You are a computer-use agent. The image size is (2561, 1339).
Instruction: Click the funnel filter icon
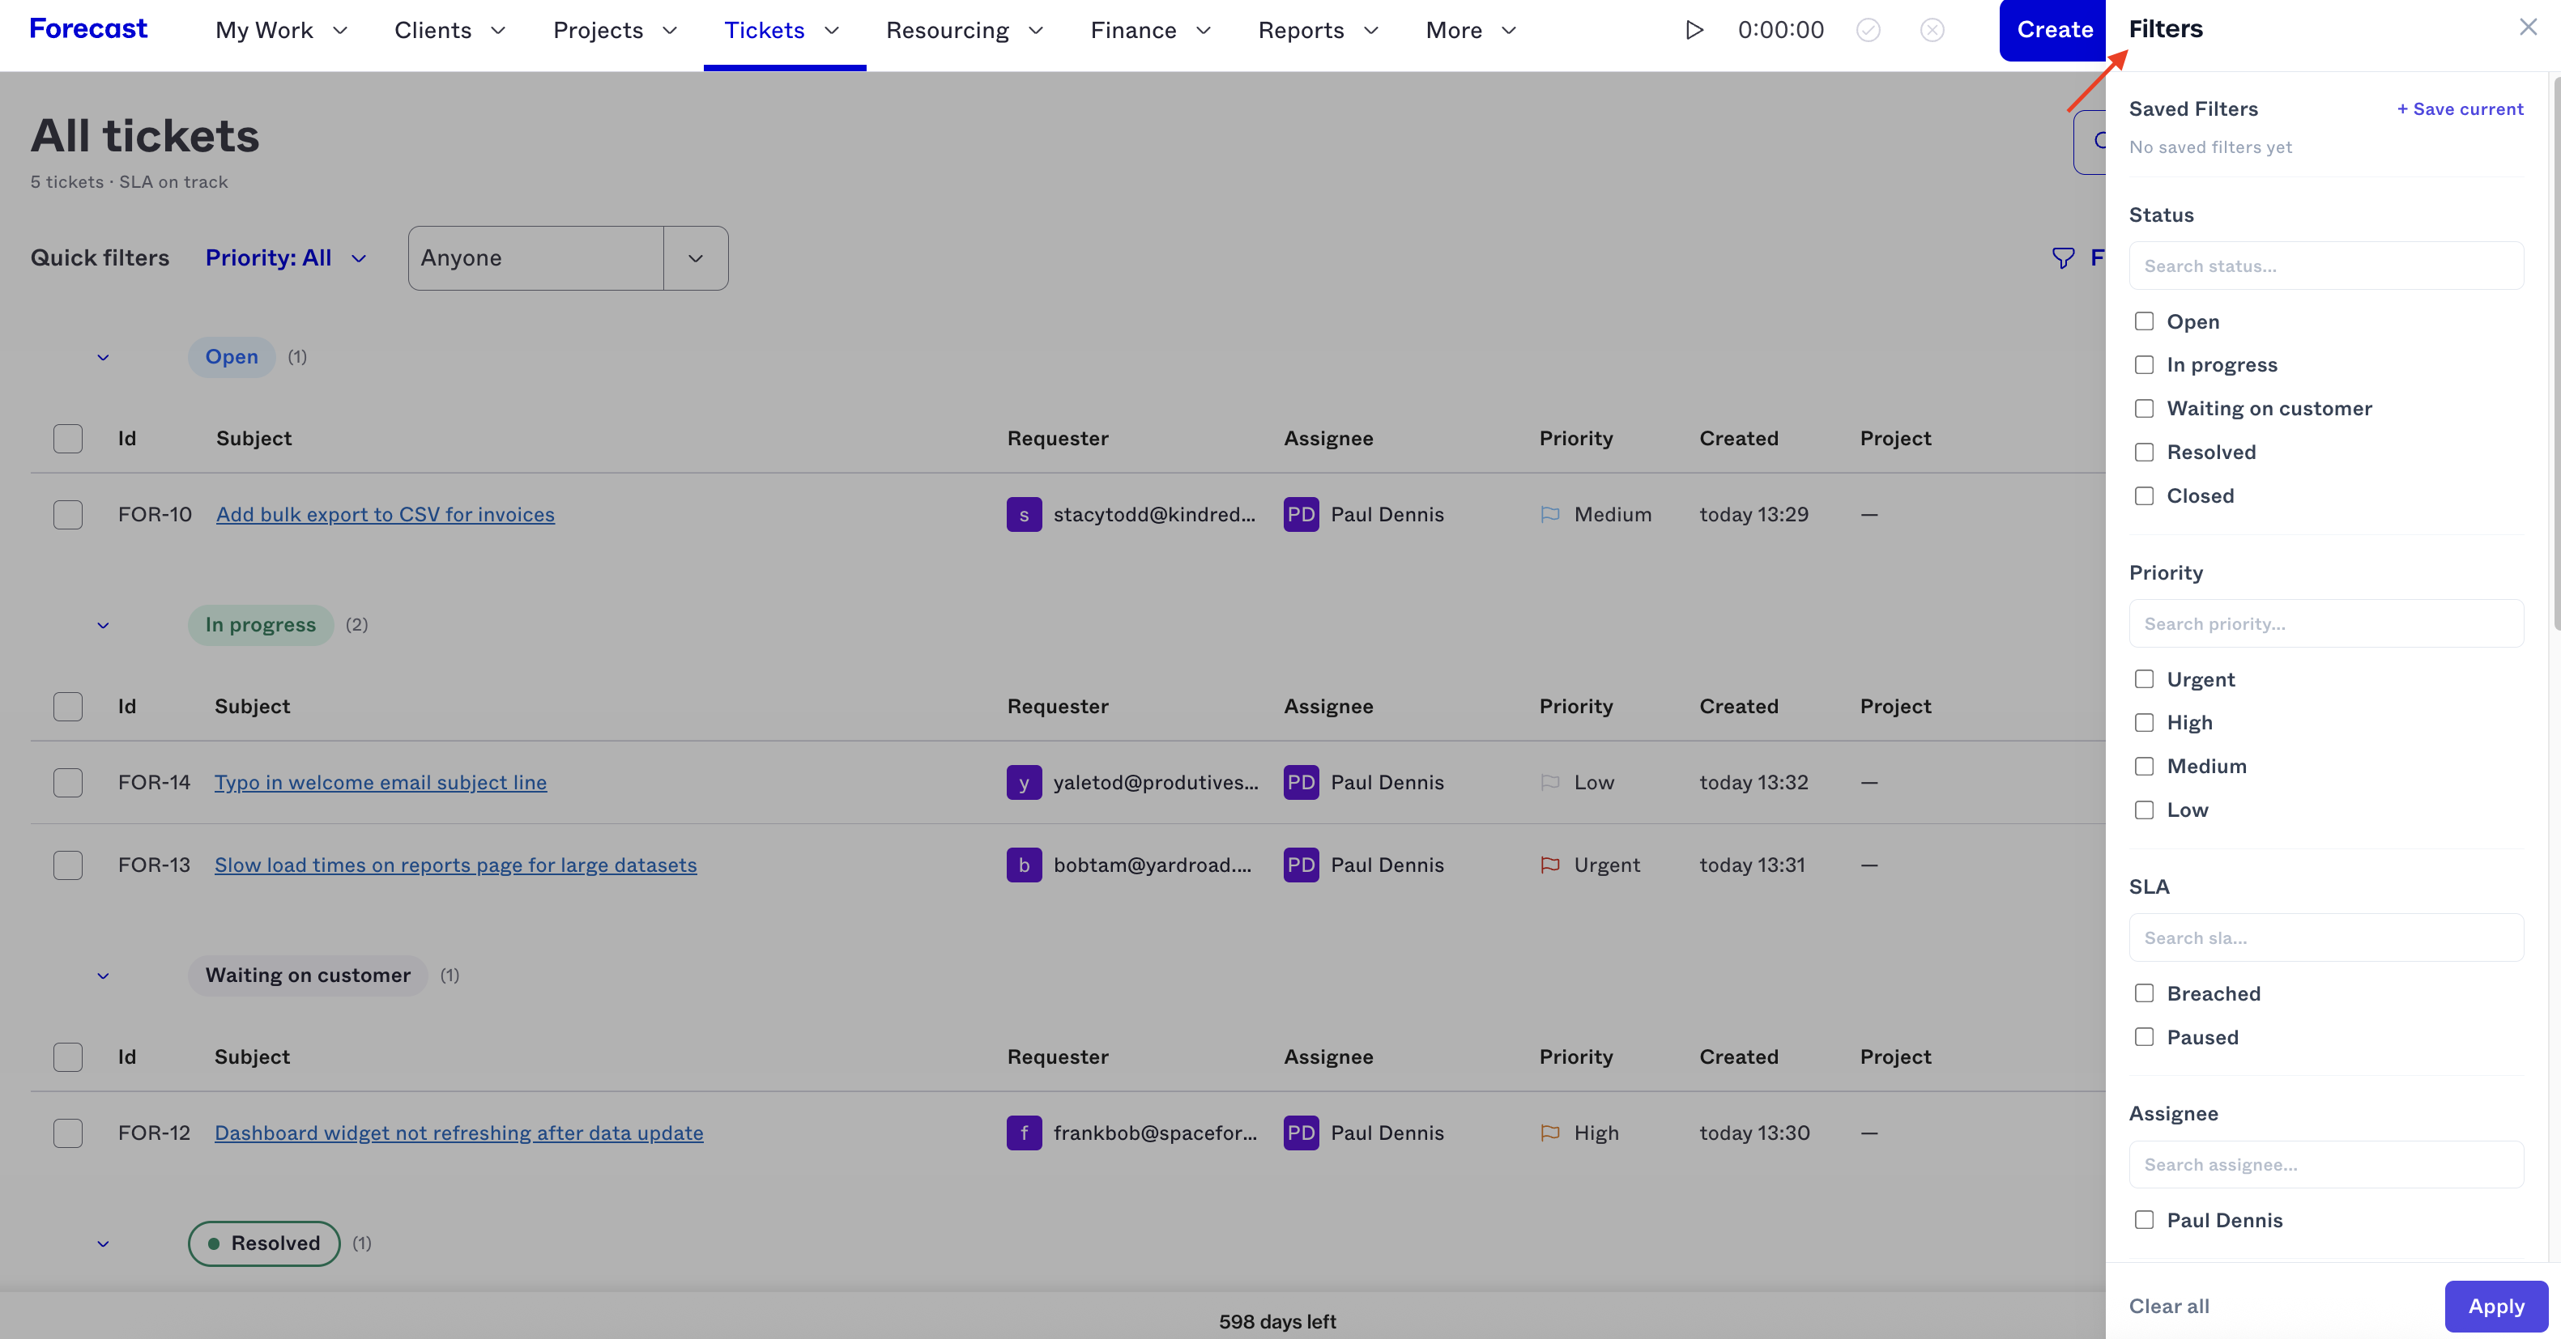2063,257
